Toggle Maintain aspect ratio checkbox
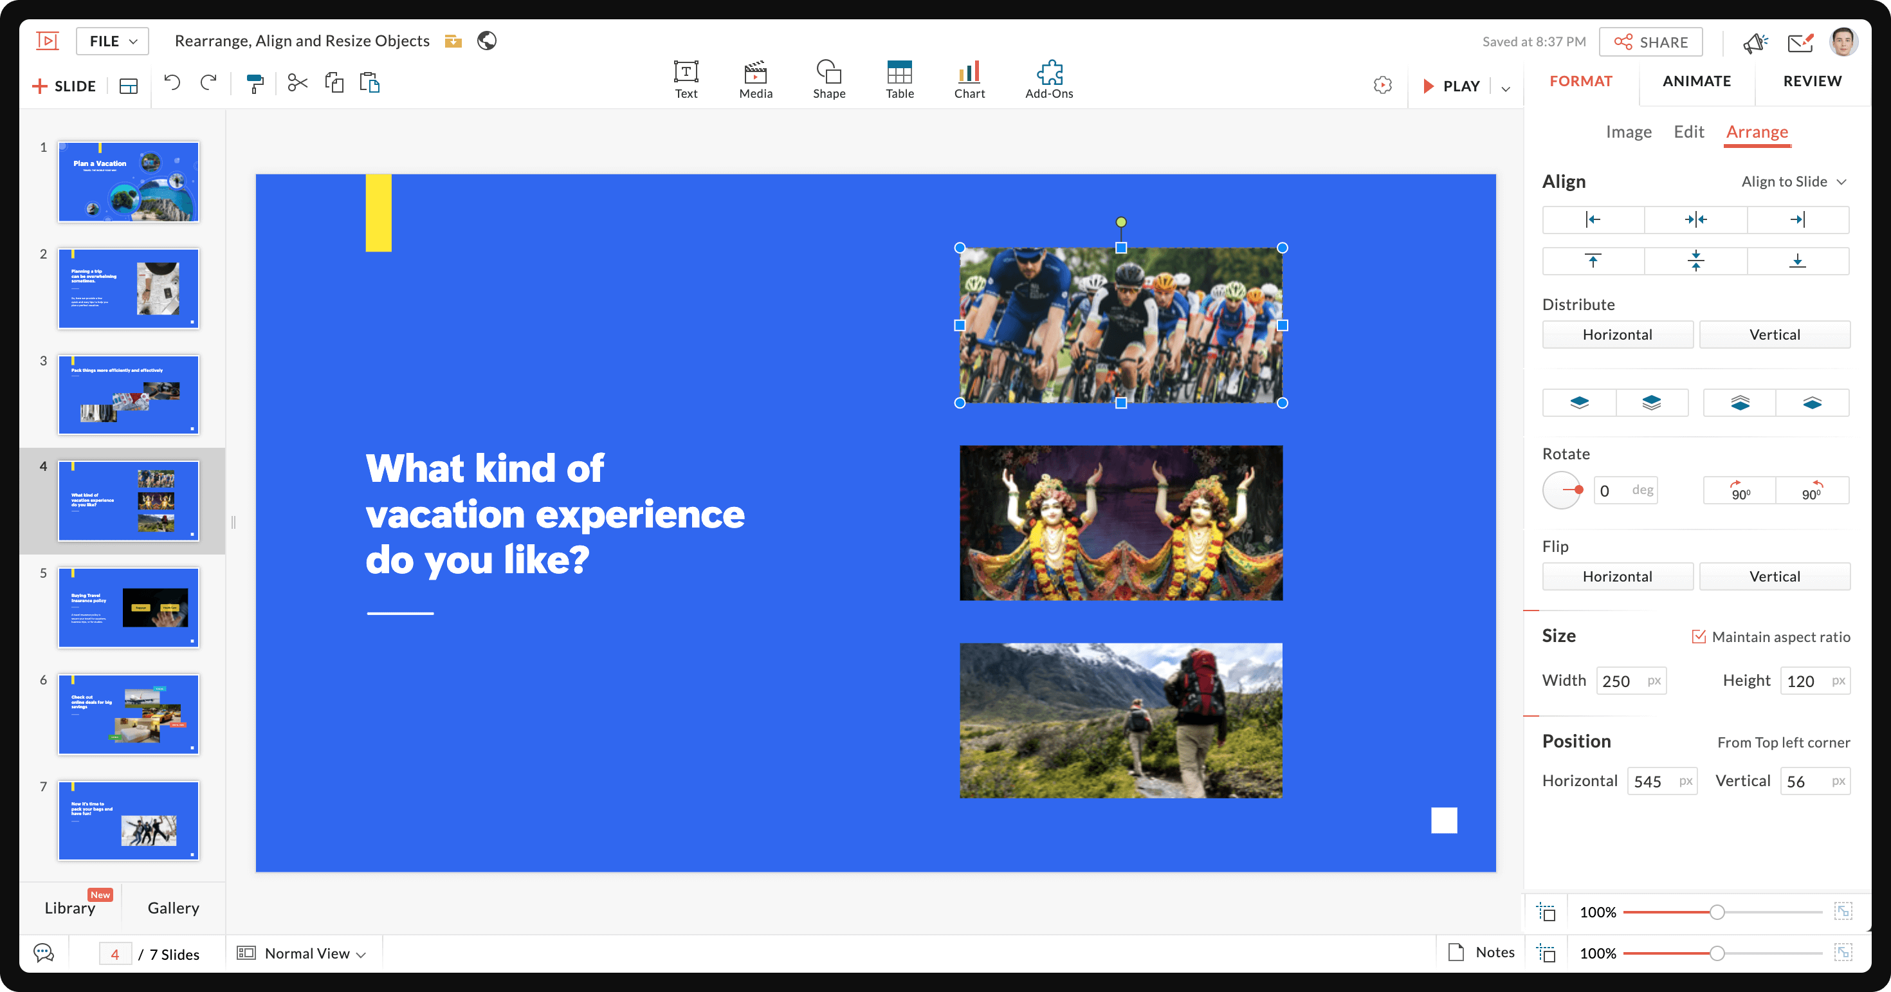The image size is (1891, 992). coord(1698,637)
